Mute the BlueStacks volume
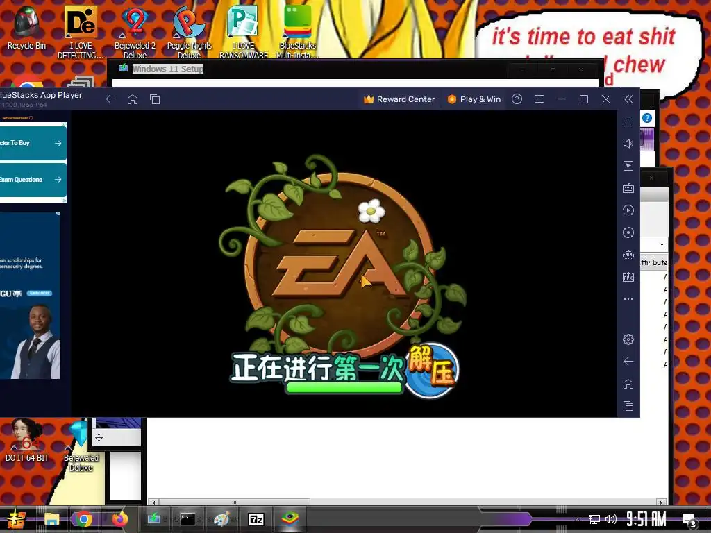The width and height of the screenshot is (711, 533). (628, 144)
